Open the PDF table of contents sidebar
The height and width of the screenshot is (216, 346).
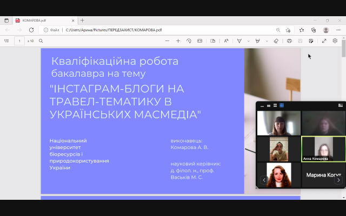click(6, 40)
